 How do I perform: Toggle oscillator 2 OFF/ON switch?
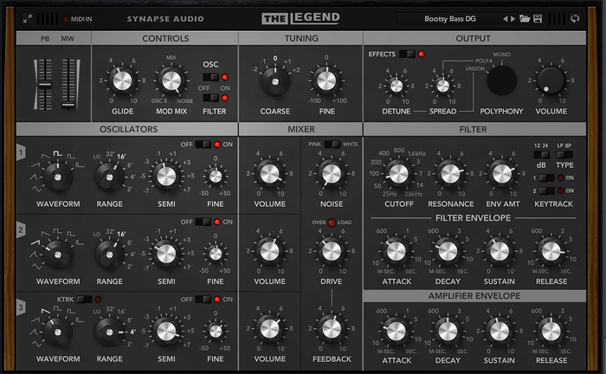point(203,222)
